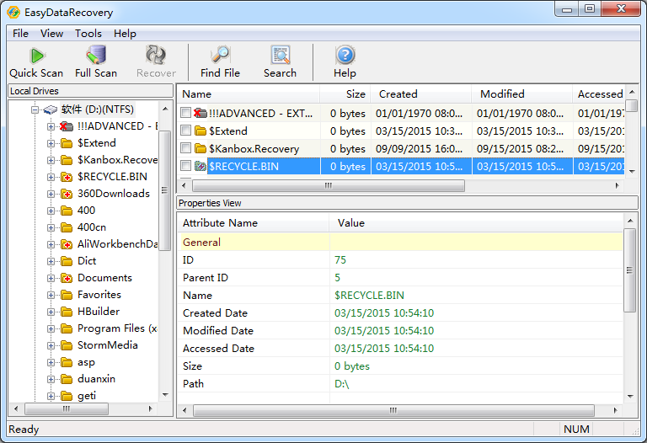Screen dimensions: 647x443
Task: Select the D: drive icon in tree
Action: click(50, 109)
